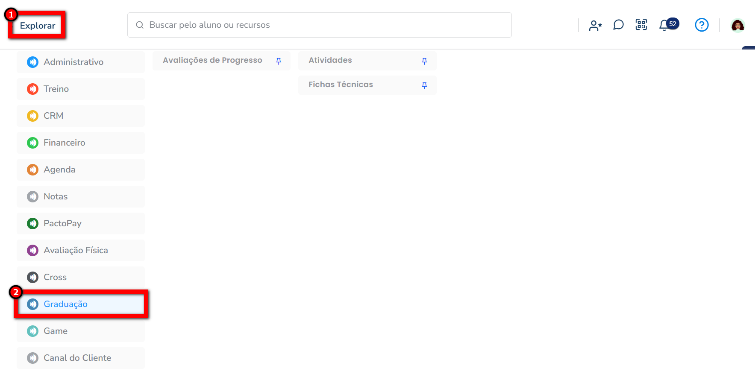Pin the Atividades shortcut
This screenshot has width=755, height=383.
[x=424, y=61]
